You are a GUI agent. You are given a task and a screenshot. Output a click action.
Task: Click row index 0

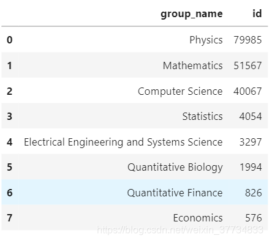tap(10, 40)
